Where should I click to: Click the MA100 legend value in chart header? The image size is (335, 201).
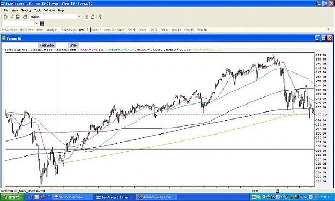(x=120, y=50)
